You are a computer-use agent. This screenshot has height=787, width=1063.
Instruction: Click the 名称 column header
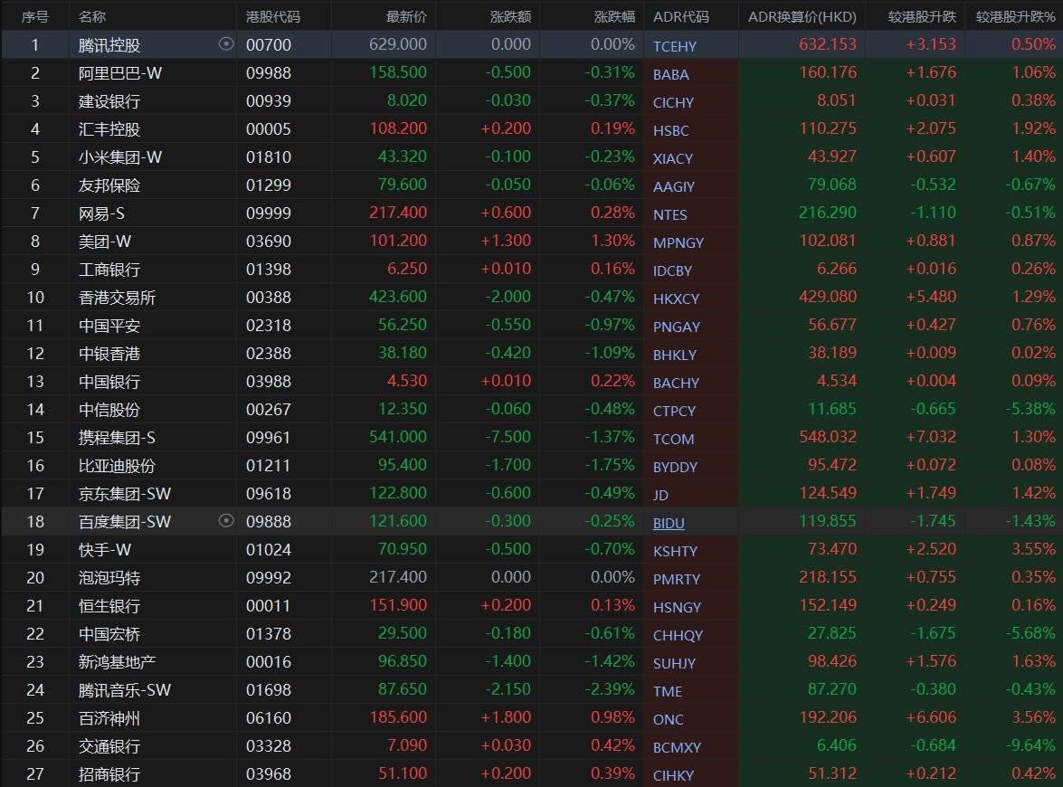click(92, 16)
